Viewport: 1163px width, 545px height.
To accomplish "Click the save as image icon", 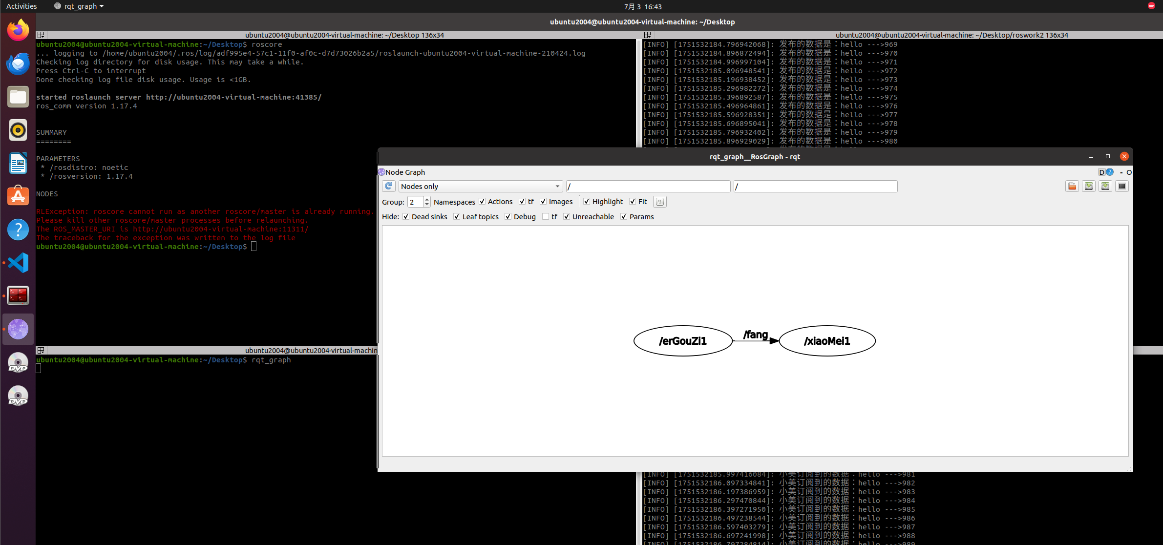I will [1121, 186].
